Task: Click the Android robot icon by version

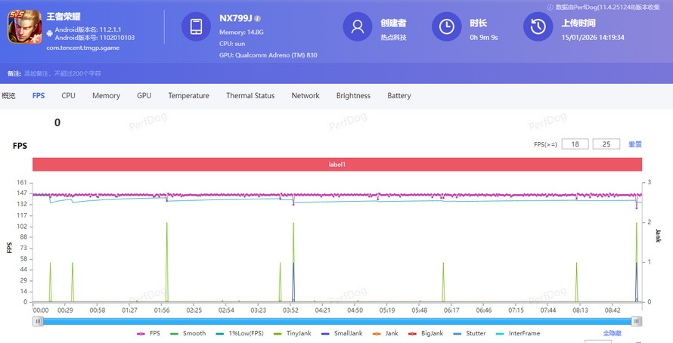Action: 49,33
